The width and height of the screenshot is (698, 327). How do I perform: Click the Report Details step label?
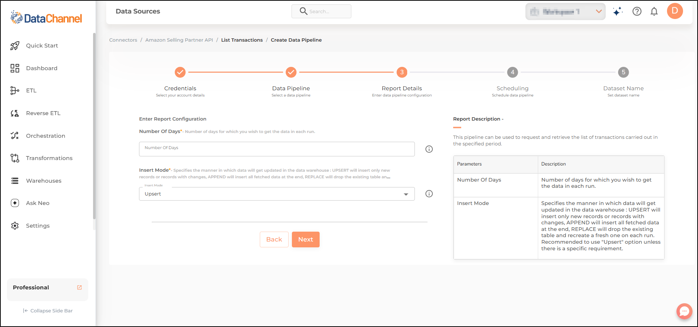click(402, 88)
